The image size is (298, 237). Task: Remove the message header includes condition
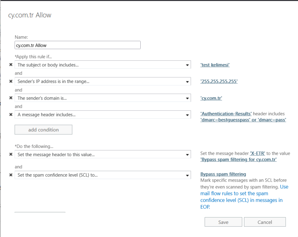point(11,115)
